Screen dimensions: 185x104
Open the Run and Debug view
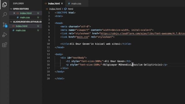pos(5,35)
